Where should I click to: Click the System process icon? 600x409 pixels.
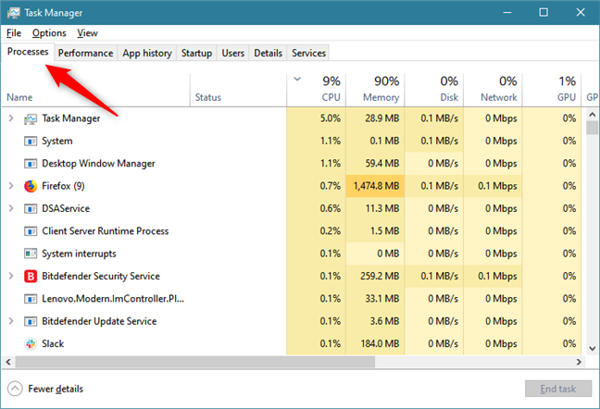31,141
